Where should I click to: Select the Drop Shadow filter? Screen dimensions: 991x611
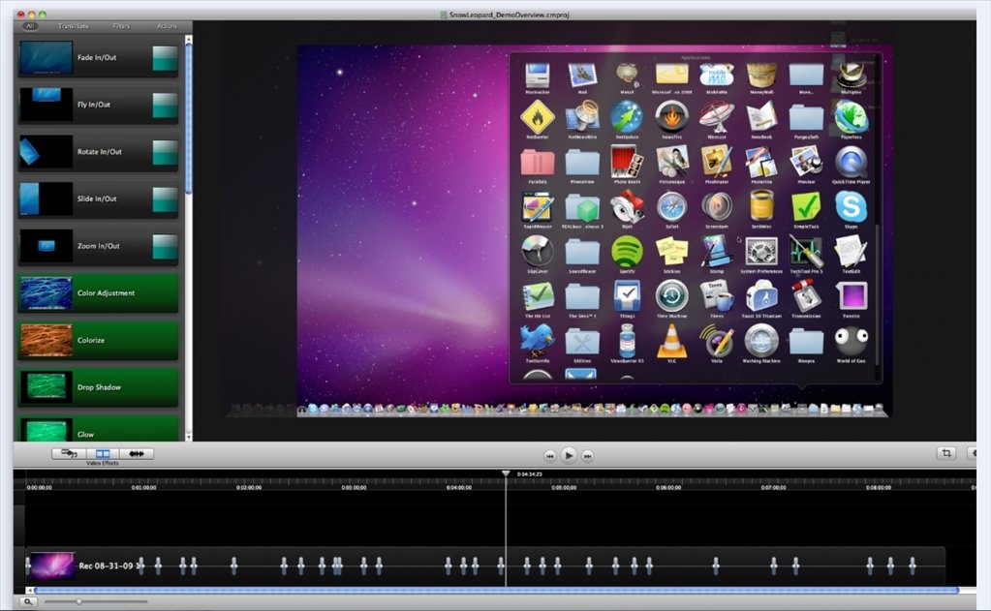coord(98,387)
